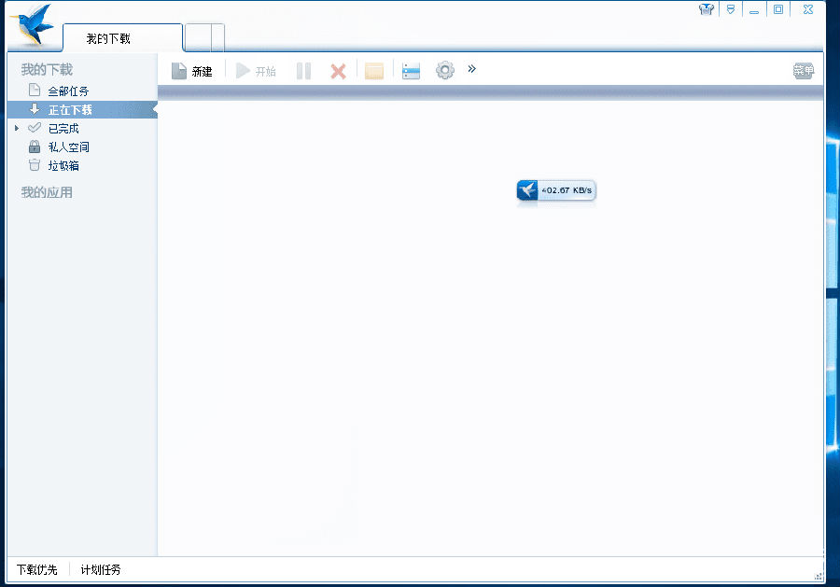
Task: Click the checkmark icon beside 已完成
Action: point(35,128)
